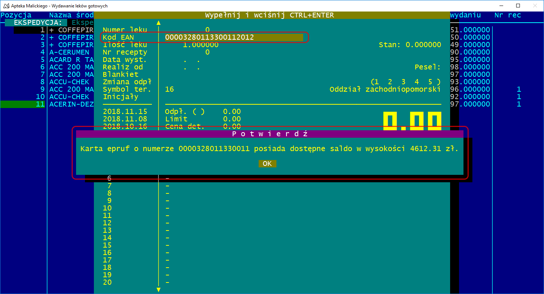Maximize the Apteka Malickiego window

tap(518, 6)
